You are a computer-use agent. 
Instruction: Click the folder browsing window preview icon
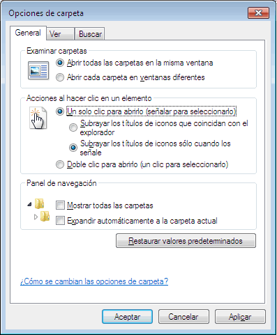pos(38,70)
